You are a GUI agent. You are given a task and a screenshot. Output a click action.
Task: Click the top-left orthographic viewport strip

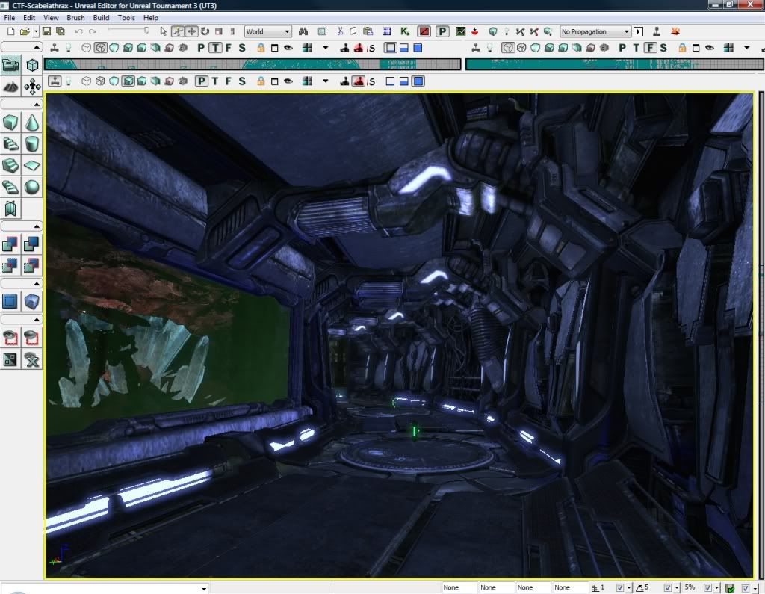(253, 64)
